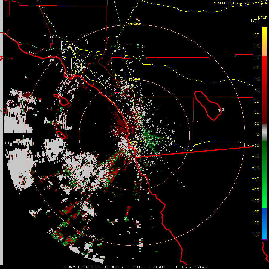Click the positive 80 scale value
Image resolution: width=269 pixels, height=269 pixels.
click(257, 46)
